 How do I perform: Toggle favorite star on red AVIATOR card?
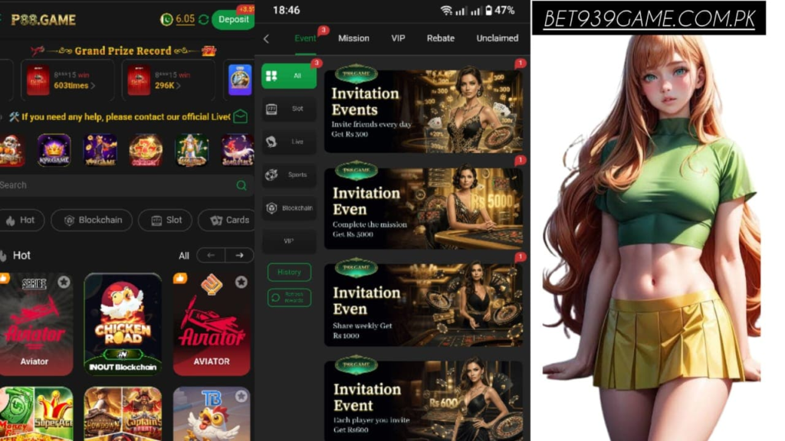241,283
